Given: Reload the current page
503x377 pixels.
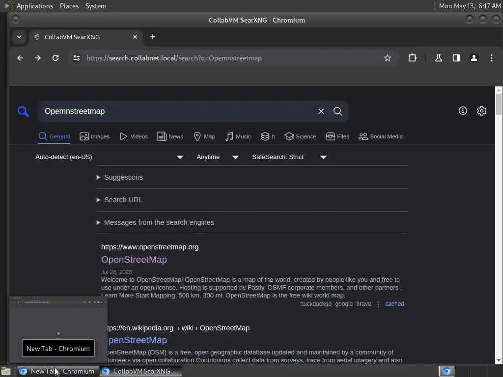Looking at the screenshot, I should [56, 58].
